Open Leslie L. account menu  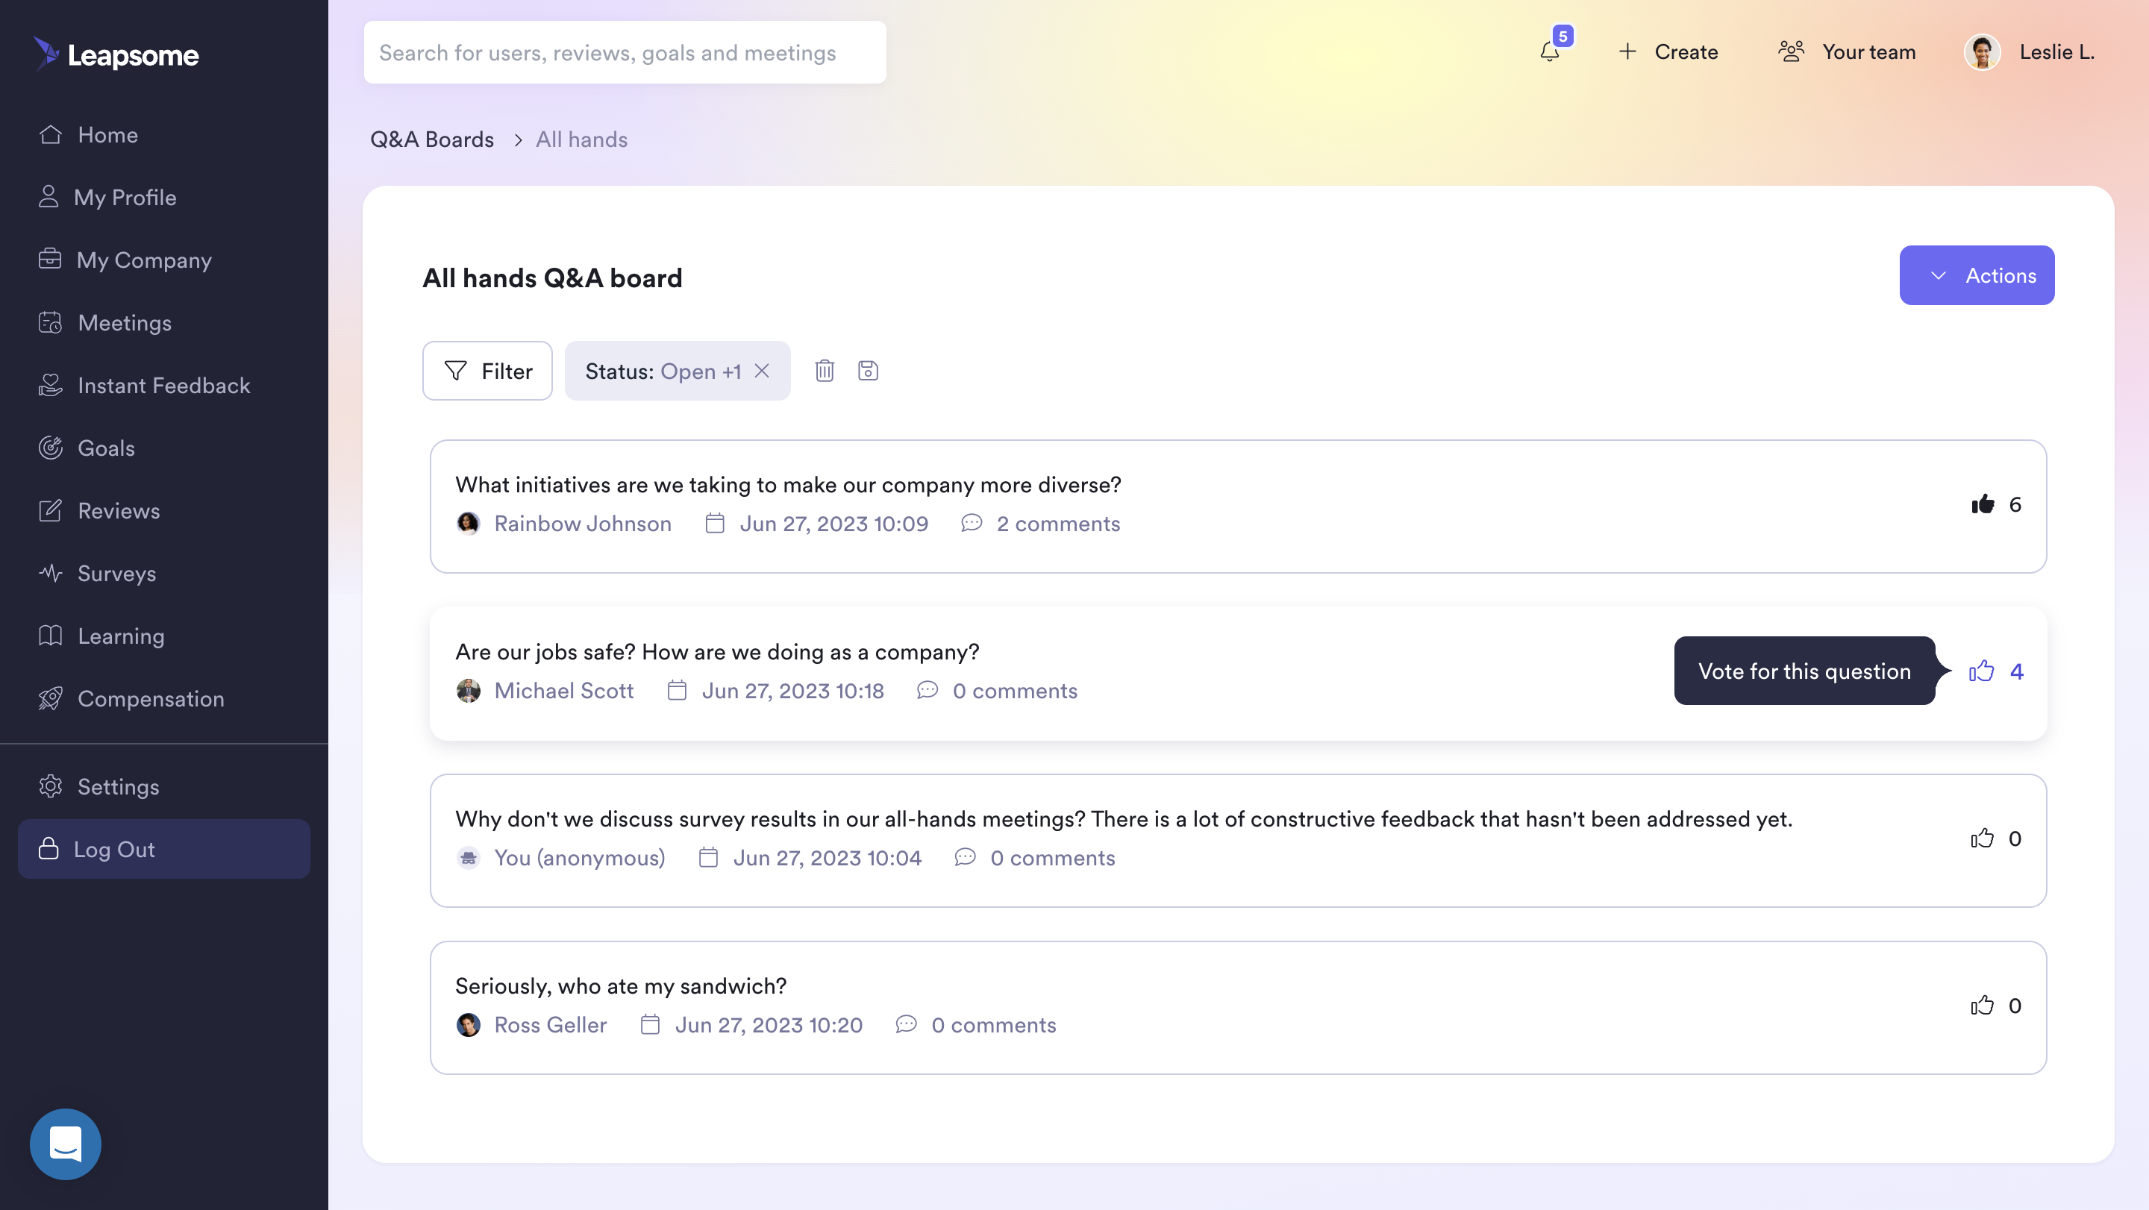2028,51
